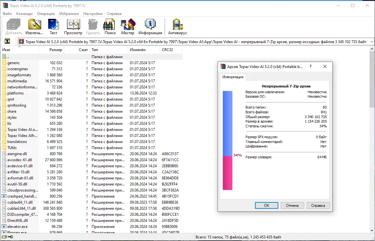The width and height of the screenshot is (375, 241).
Task: Start archive search via Поиск icon
Action: tap(109, 26)
